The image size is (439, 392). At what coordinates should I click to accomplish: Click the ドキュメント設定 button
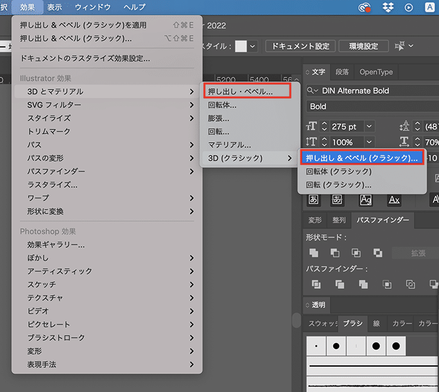coord(301,46)
